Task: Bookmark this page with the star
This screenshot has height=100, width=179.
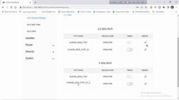Action: click(x=146, y=7)
